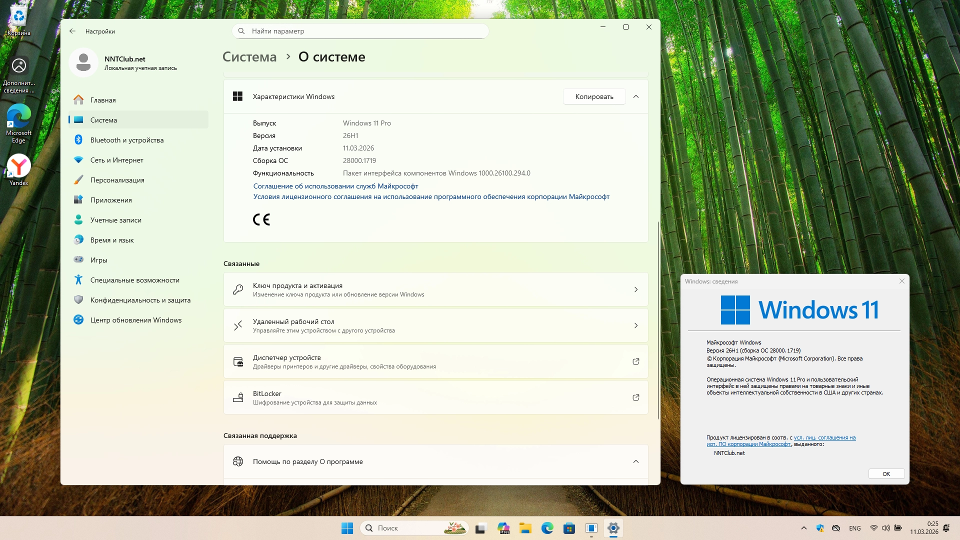The width and height of the screenshot is (960, 540).
Task: Click the Найти параметр search field
Action: [x=360, y=31]
